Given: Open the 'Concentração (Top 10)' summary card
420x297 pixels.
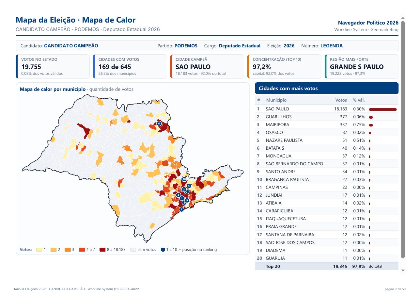Looking at the screenshot, I should tap(284, 66).
